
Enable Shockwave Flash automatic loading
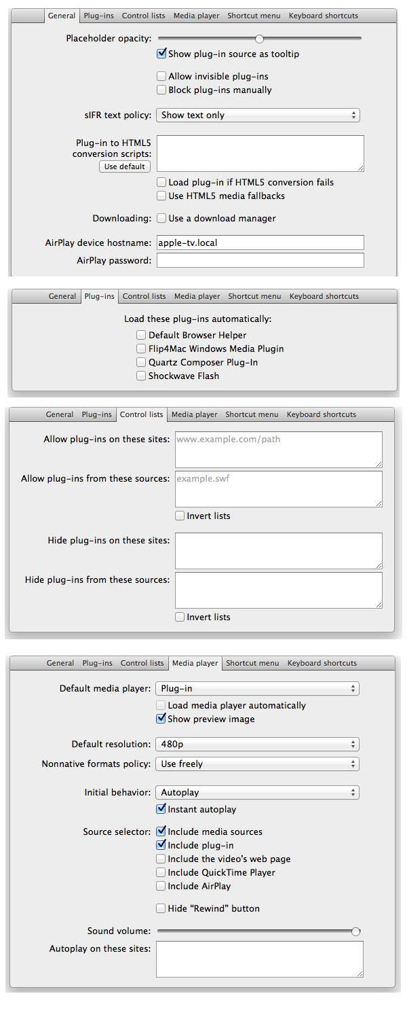(x=141, y=376)
